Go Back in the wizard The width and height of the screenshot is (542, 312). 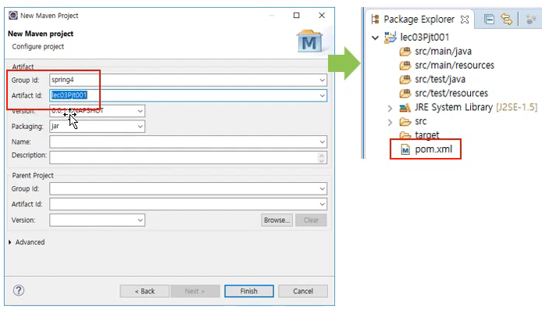(x=144, y=291)
